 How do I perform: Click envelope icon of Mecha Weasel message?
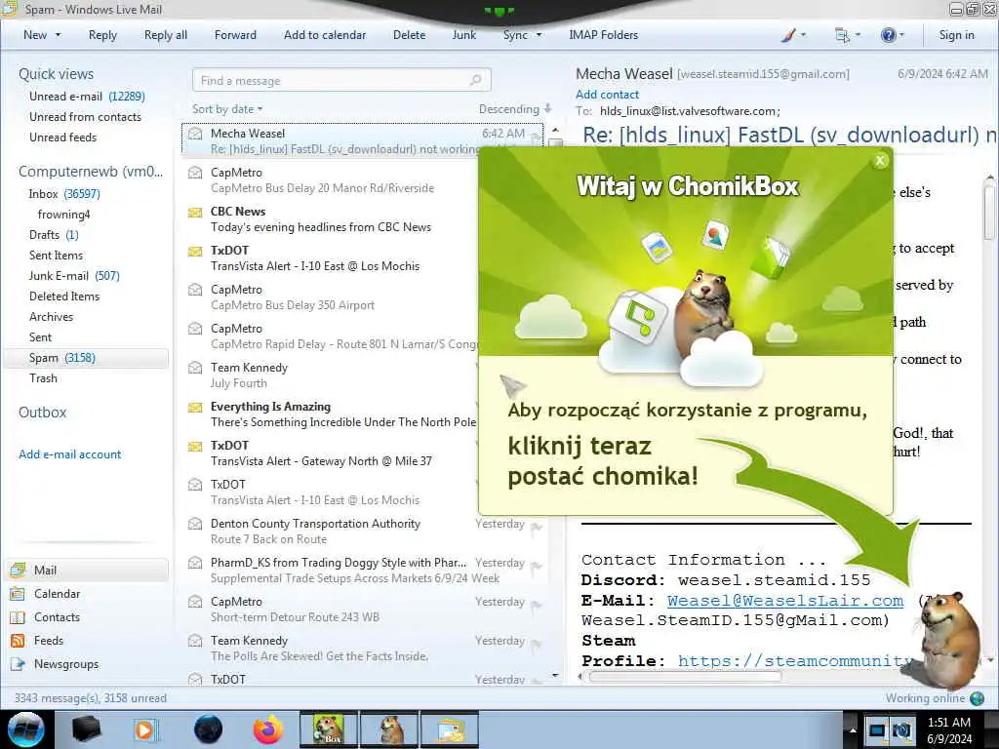[195, 134]
